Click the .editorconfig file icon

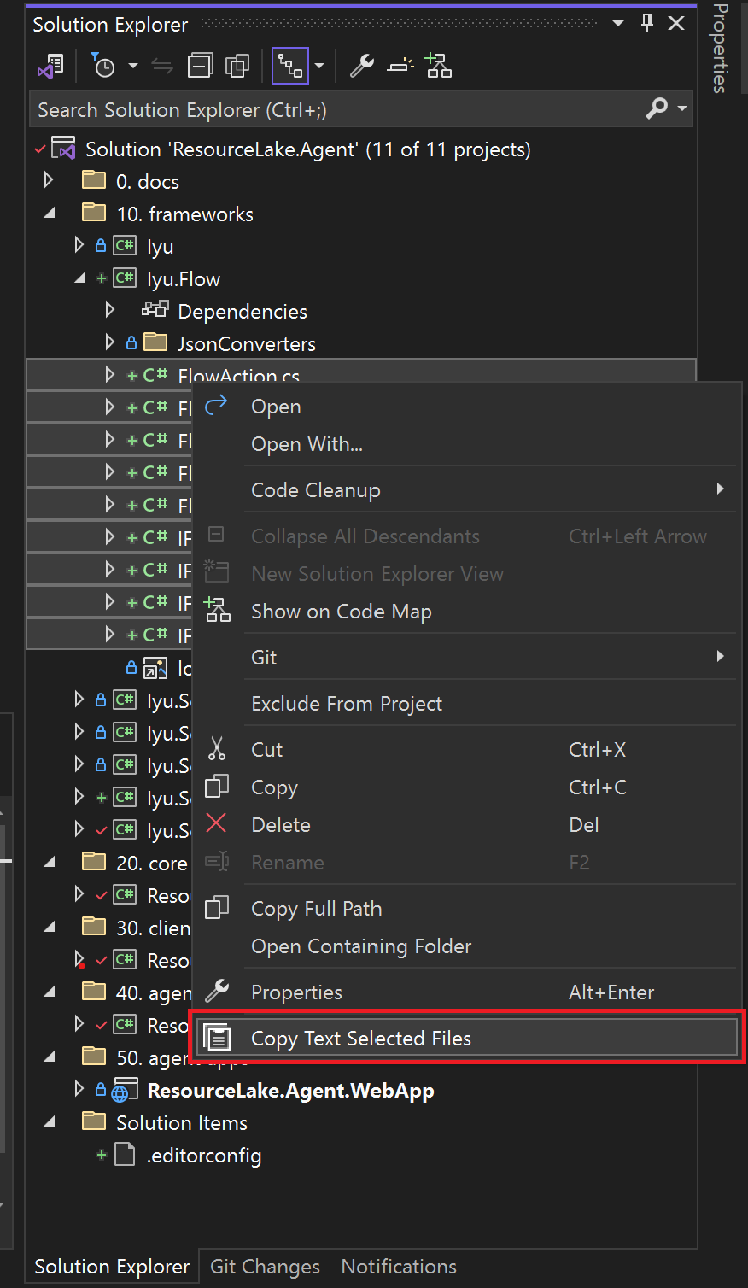click(x=125, y=1156)
